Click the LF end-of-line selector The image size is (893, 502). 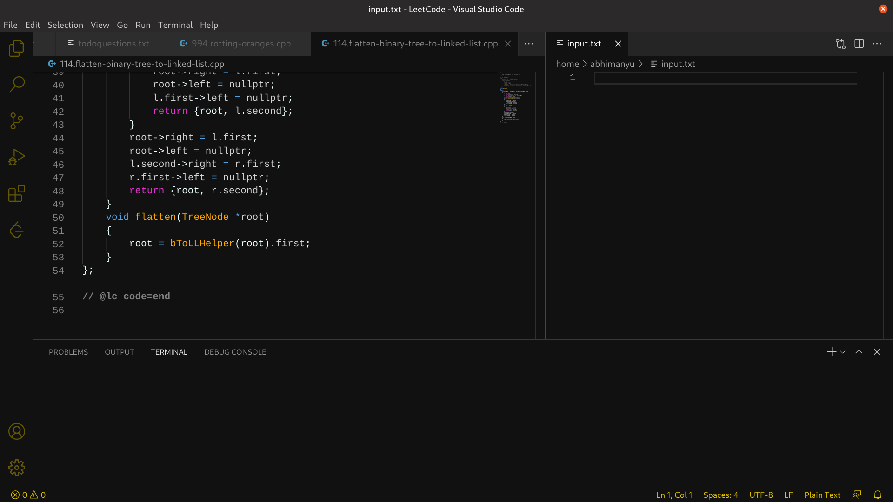(788, 495)
